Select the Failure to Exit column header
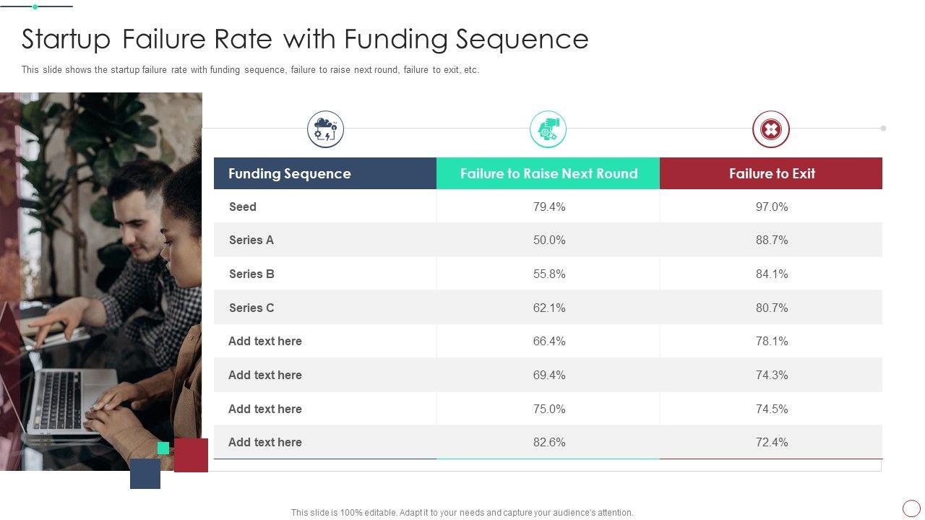The image size is (925, 520). pos(772,173)
